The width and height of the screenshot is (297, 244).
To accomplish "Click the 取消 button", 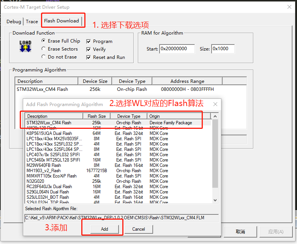I will tap(240, 231).
